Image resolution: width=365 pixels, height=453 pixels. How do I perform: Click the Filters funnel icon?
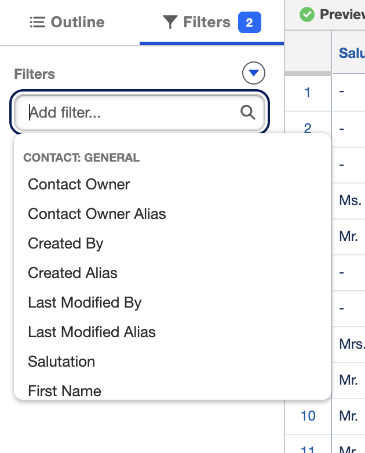(x=170, y=22)
